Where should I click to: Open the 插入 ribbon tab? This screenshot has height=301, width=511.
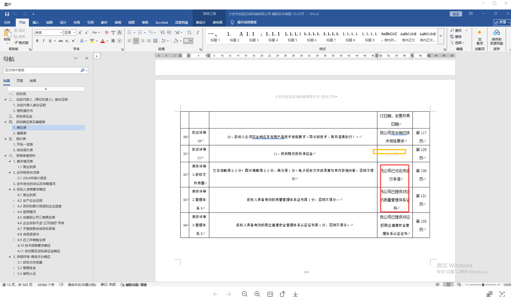pyautogui.click(x=36, y=22)
